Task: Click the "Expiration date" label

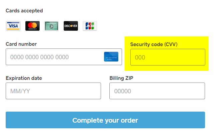Action: [x=24, y=78]
